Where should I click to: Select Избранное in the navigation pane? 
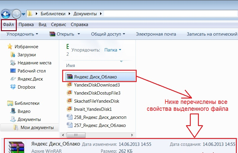click(26, 47)
